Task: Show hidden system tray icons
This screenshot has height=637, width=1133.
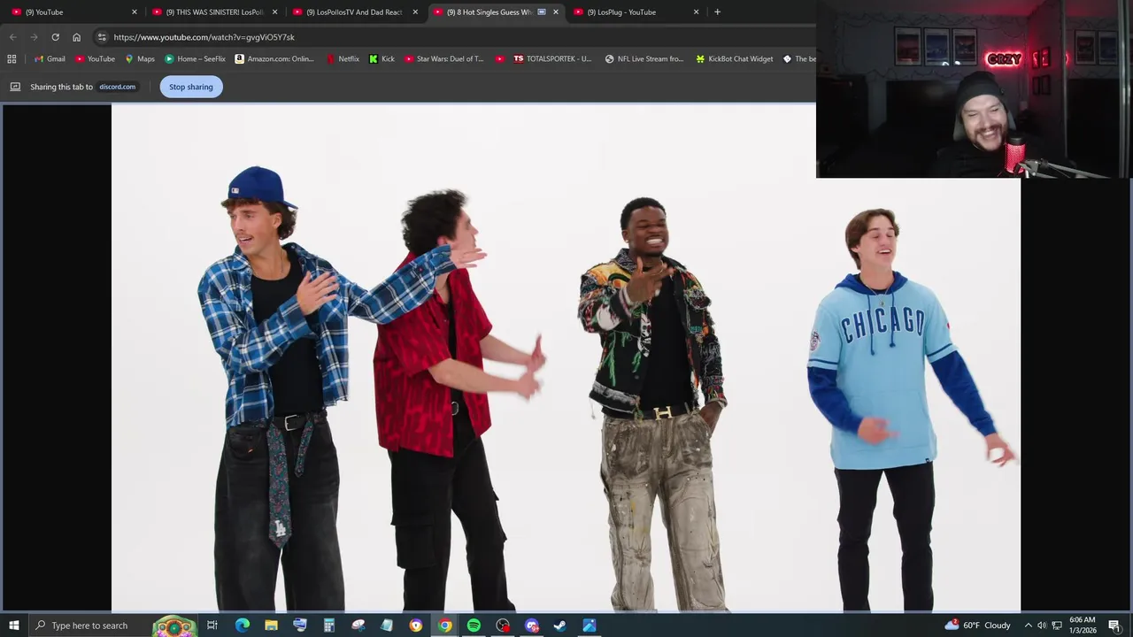Action: 1028,625
